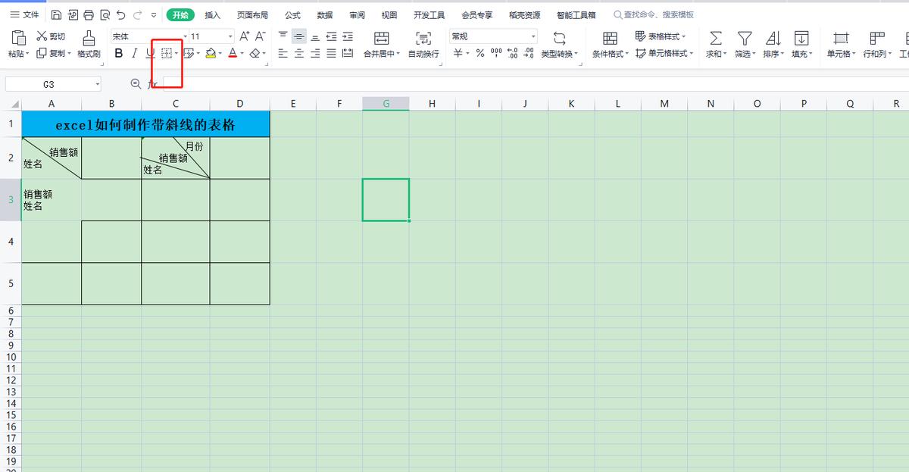909x472 pixels.
Task: Open the 文件 (File) menu
Action: click(24, 15)
